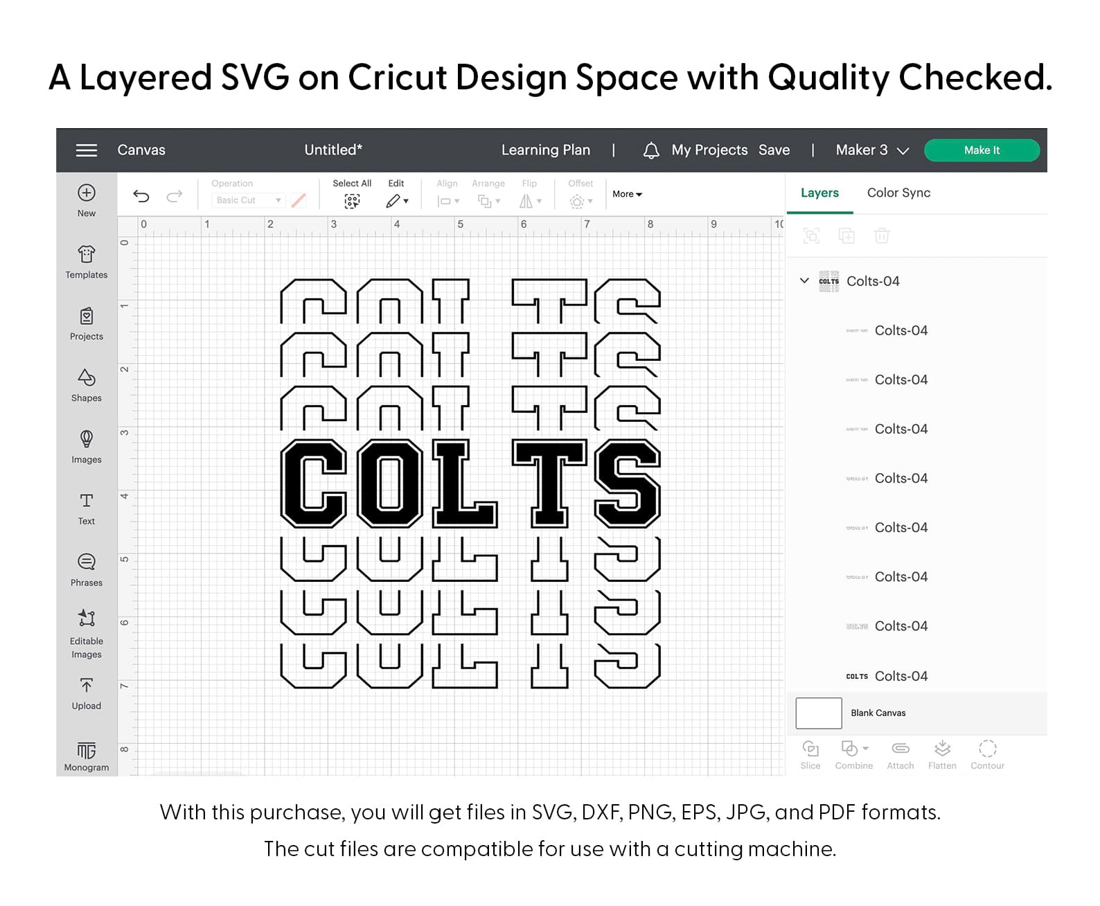The image size is (1100, 906).
Task: Collapse the Colts-04 layer group
Action: 804,281
